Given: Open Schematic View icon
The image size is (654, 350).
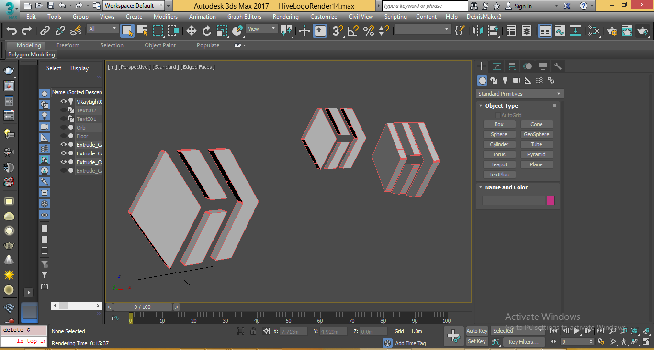Looking at the screenshot, I should point(575,31).
